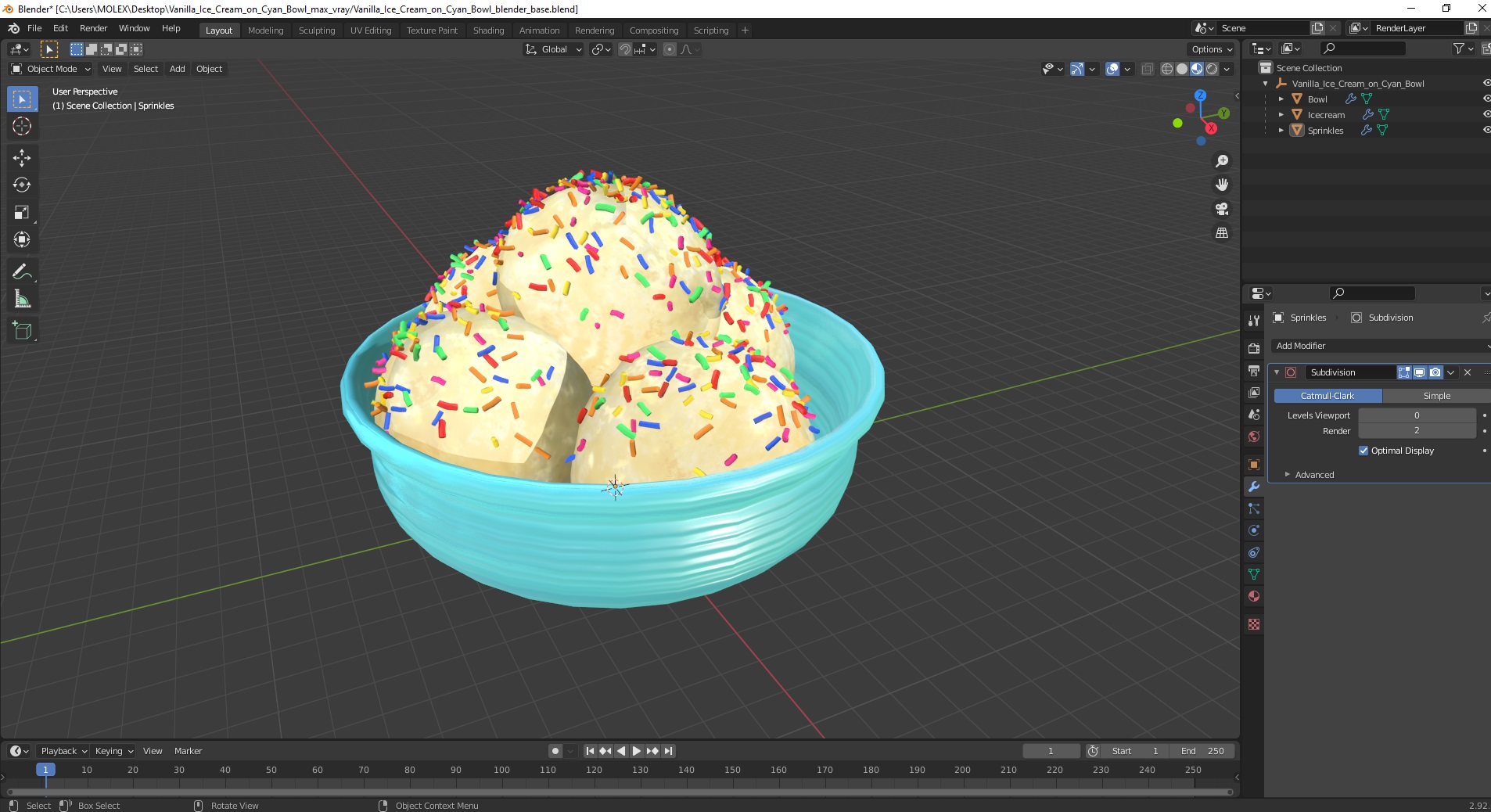Open the viewport Add menu

point(178,69)
